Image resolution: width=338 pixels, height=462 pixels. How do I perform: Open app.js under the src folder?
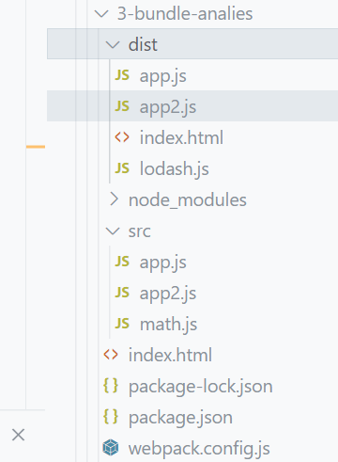(163, 263)
